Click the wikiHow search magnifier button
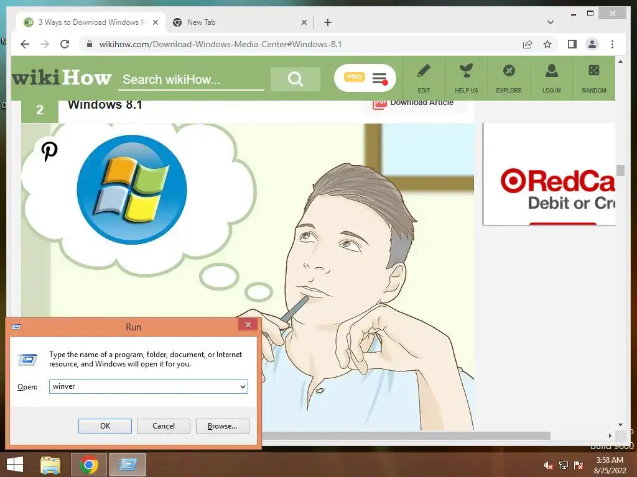 [295, 79]
